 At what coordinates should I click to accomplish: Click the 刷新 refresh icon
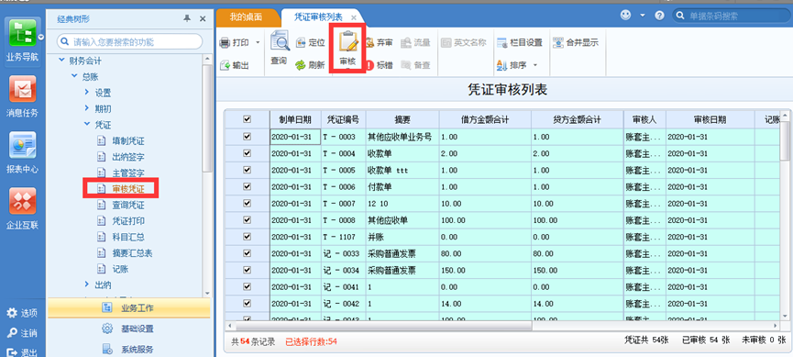(x=310, y=65)
